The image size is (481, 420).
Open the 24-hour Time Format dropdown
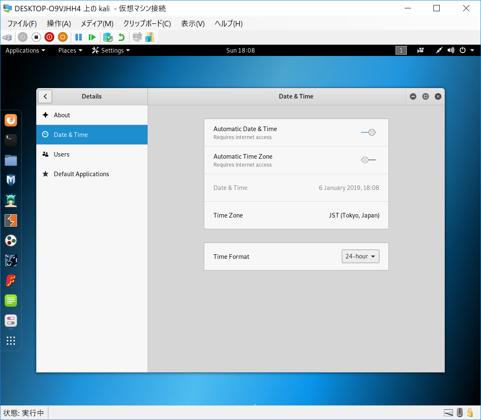click(x=360, y=256)
